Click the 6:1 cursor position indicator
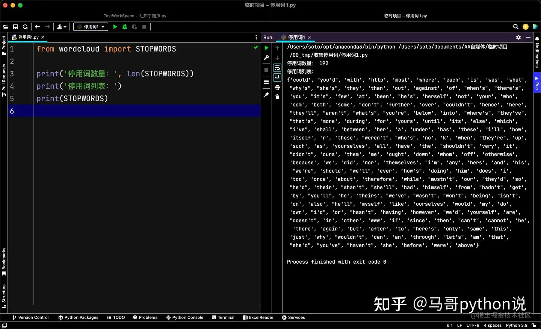This screenshot has width=541, height=329. (449, 325)
